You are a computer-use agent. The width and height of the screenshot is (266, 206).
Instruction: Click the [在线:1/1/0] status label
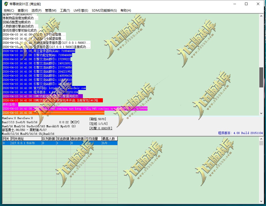point(98,124)
